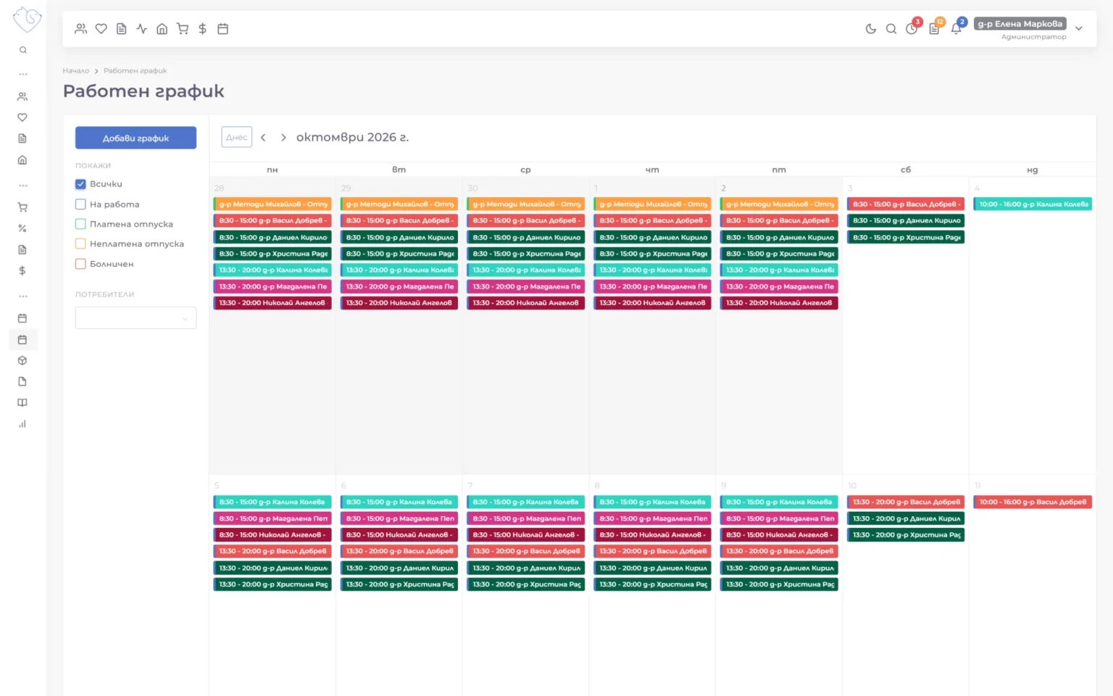The image size is (1113, 696).
Task: Click the dollar sign icon in top toolbar
Action: coord(203,29)
